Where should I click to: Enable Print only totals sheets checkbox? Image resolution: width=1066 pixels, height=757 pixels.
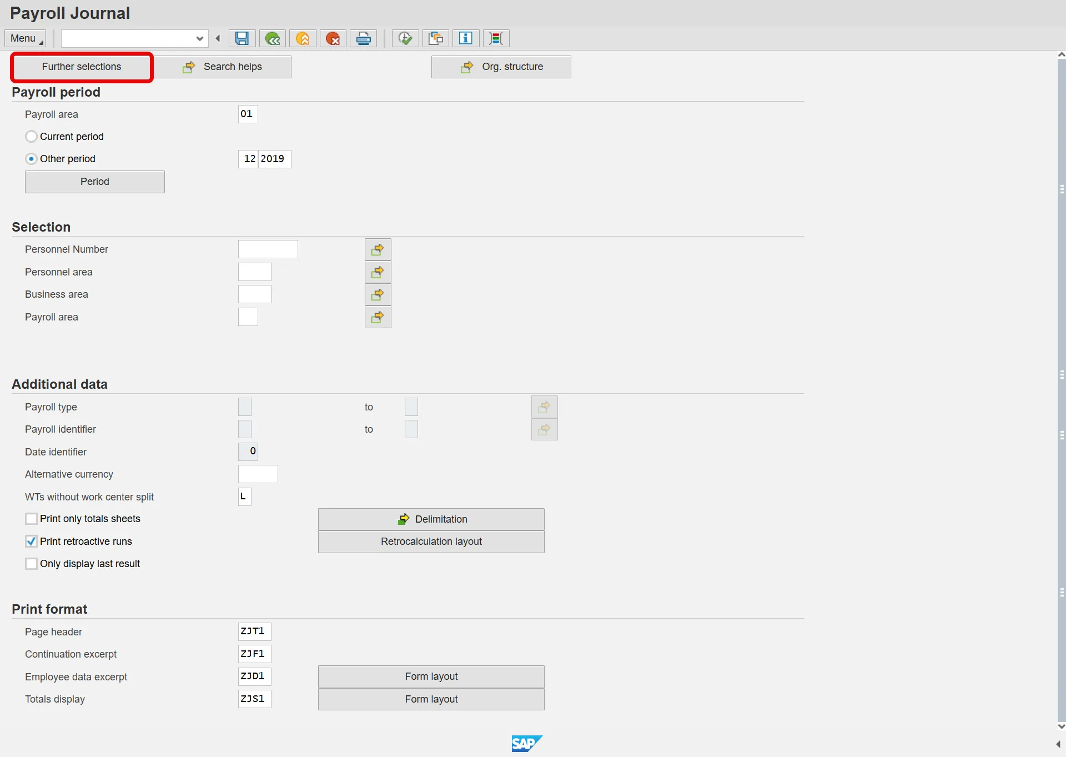click(x=32, y=519)
